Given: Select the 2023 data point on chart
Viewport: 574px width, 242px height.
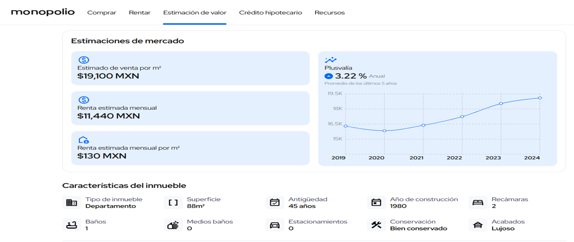Looking at the screenshot, I should pos(501,104).
